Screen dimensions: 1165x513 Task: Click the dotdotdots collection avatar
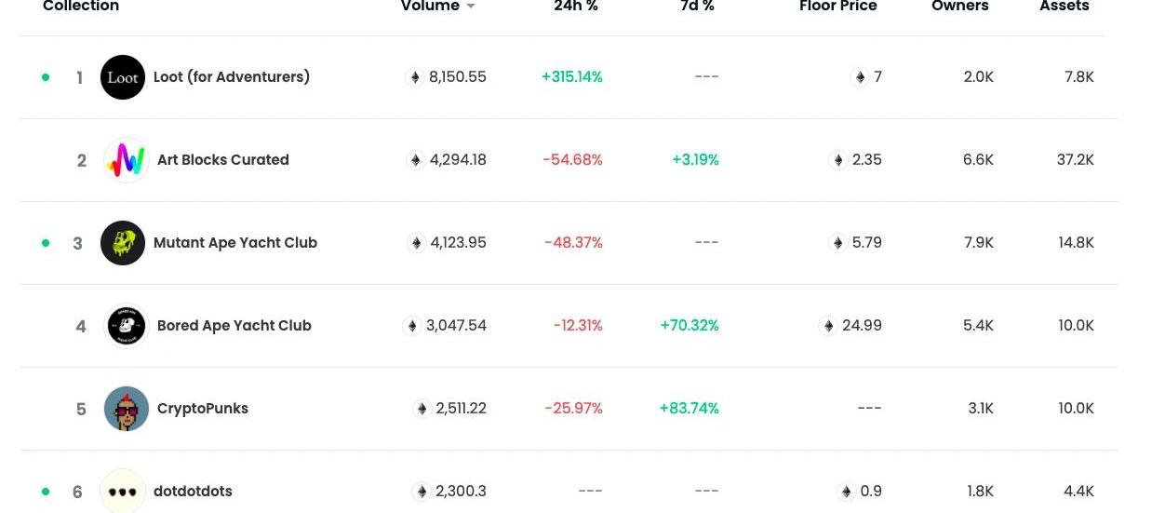pos(123,491)
